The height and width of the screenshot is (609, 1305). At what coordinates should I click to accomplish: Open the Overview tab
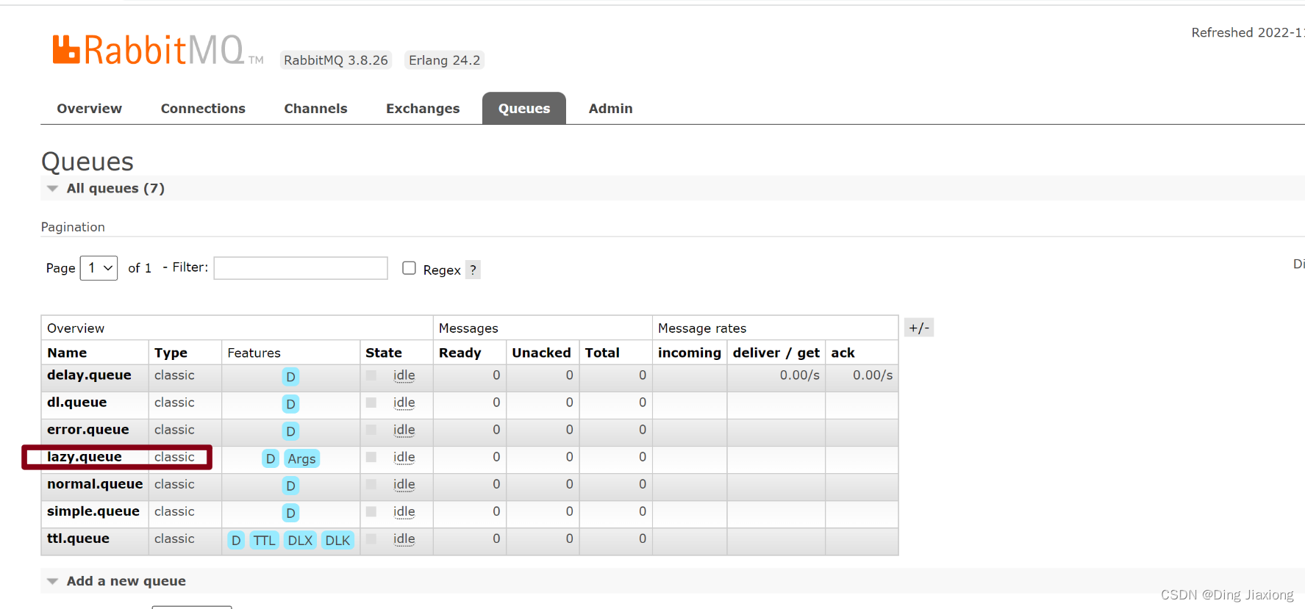click(90, 108)
